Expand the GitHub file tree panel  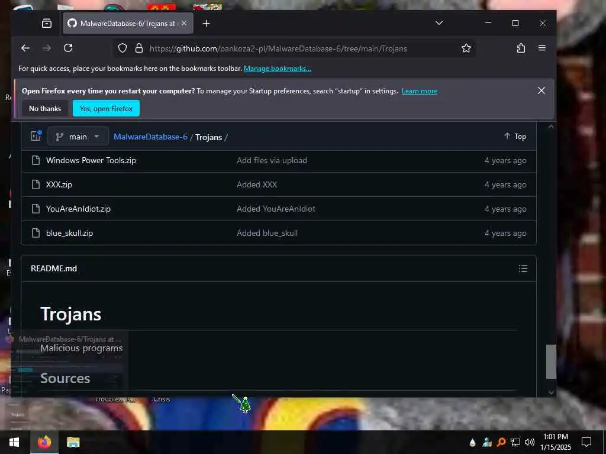(x=36, y=136)
